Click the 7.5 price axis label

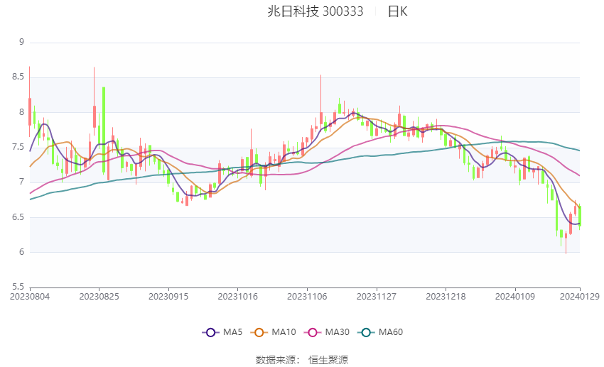(x=18, y=147)
